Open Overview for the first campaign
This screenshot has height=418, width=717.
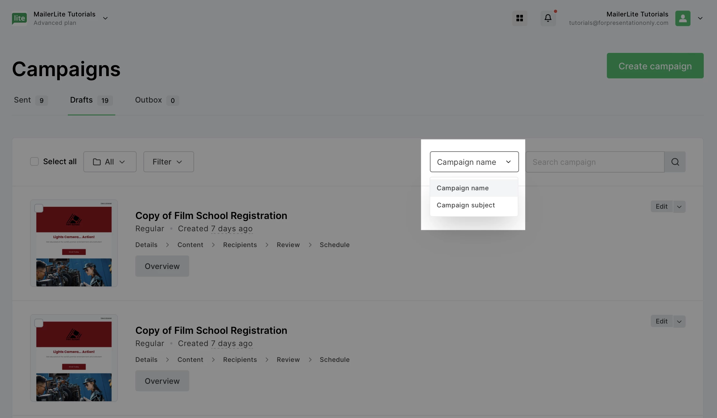coord(162,266)
